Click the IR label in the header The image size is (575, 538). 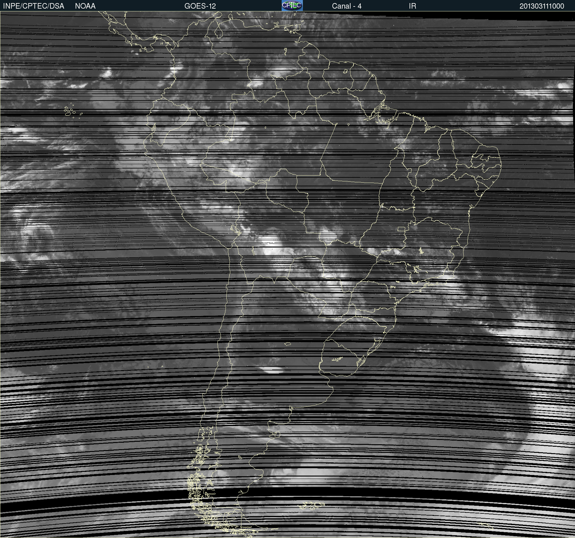[x=412, y=6]
